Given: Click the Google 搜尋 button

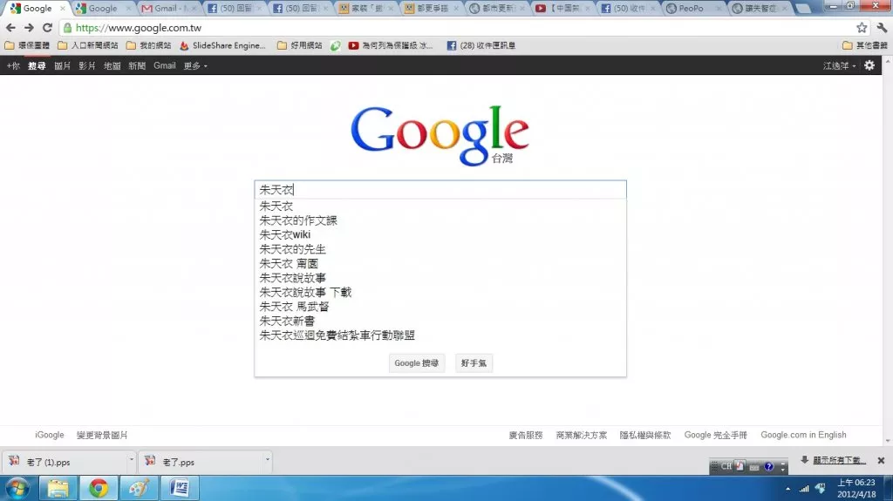Looking at the screenshot, I should [x=417, y=363].
